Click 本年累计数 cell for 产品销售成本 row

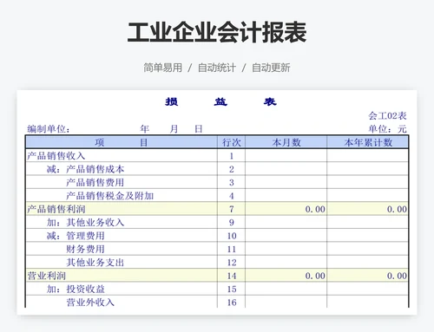coord(368,169)
